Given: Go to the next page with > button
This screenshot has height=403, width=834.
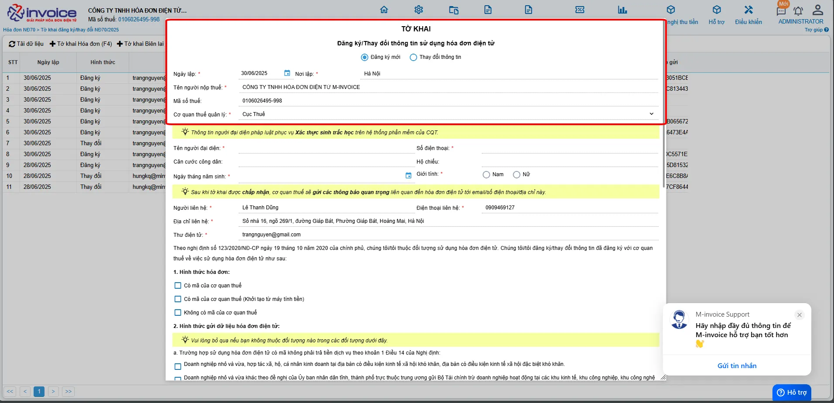Looking at the screenshot, I should click(x=53, y=391).
